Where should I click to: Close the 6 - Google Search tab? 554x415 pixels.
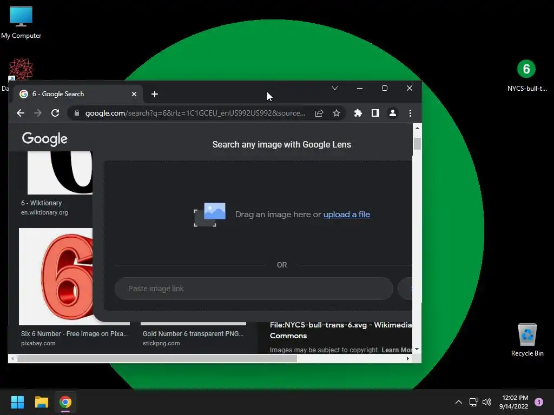(x=134, y=94)
